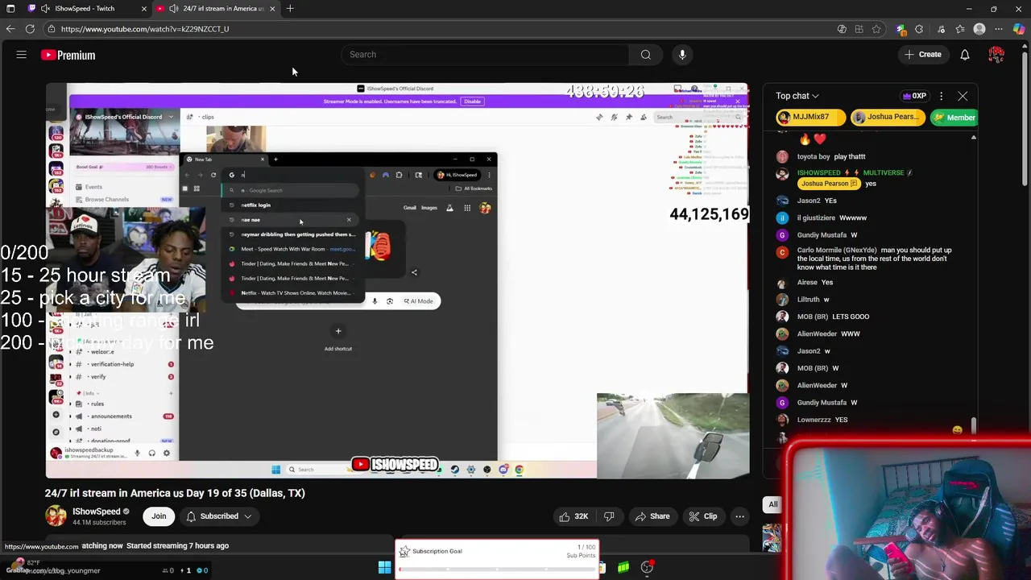Start voice search with microphone
The image size is (1031, 580).
(682, 55)
